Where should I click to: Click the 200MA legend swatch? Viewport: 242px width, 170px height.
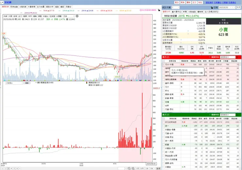point(22,13)
